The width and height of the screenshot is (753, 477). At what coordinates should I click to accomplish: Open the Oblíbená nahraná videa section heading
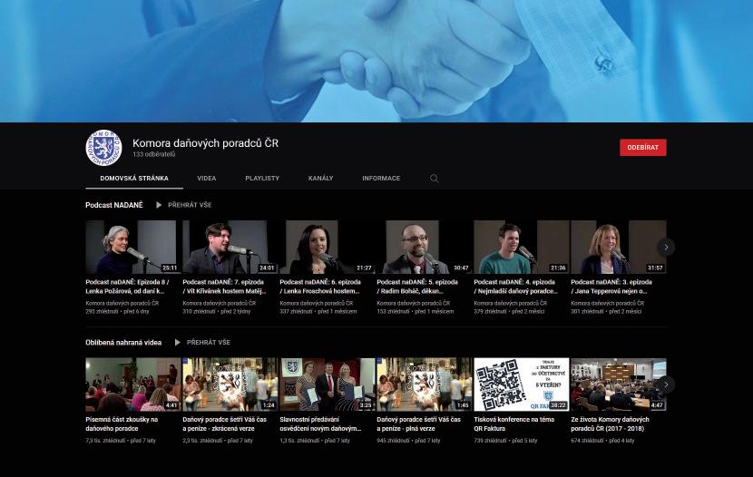point(123,342)
